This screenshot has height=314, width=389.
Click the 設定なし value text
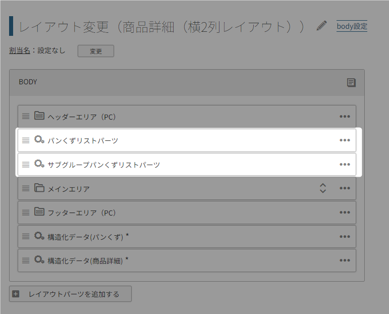tap(51, 50)
